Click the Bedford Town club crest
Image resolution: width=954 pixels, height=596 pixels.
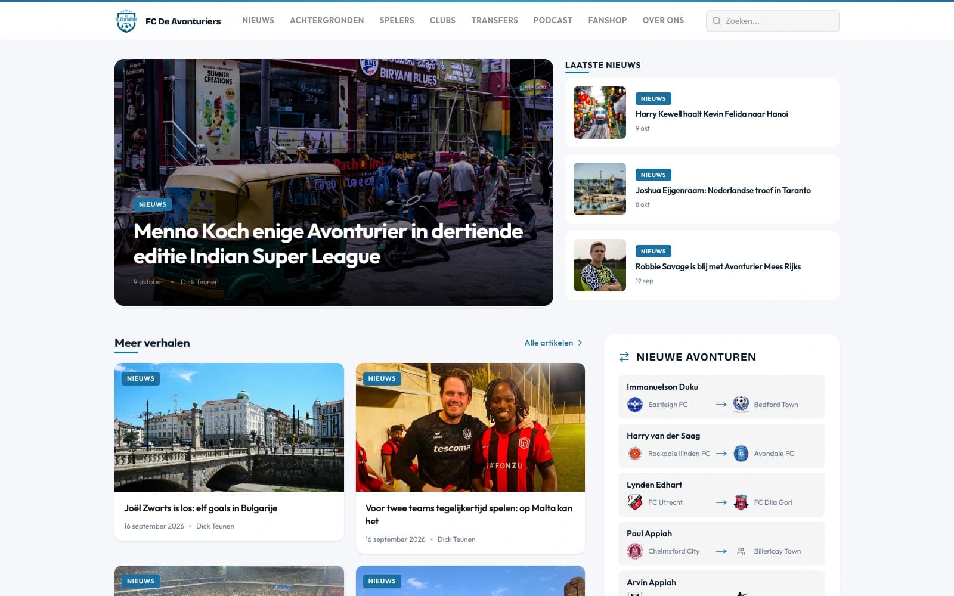click(741, 405)
